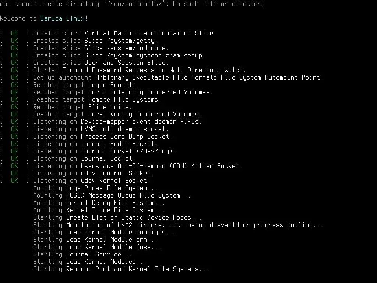The image size is (377, 283).
Task: Click the 'Slice /system/modprobe' text
Action: click(x=125, y=48)
